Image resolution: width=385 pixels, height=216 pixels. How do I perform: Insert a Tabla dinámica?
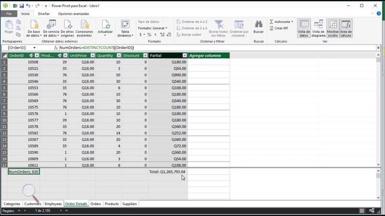point(125,28)
